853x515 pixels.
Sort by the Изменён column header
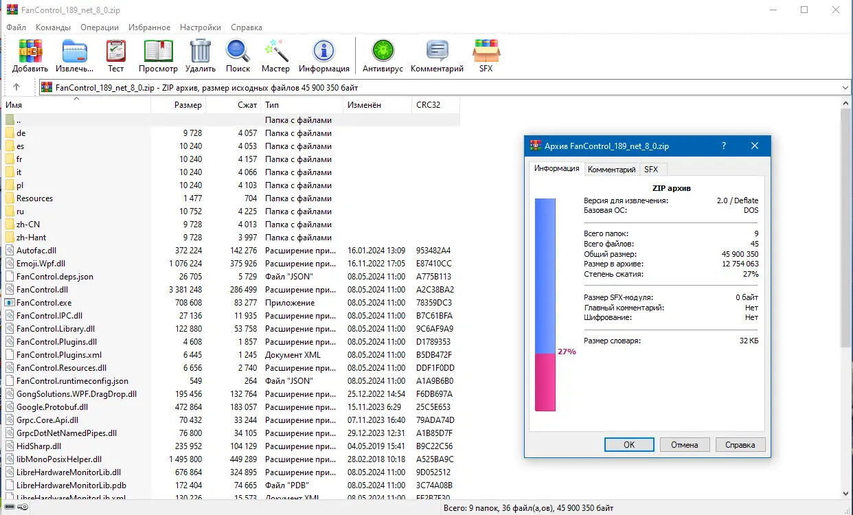pos(377,105)
